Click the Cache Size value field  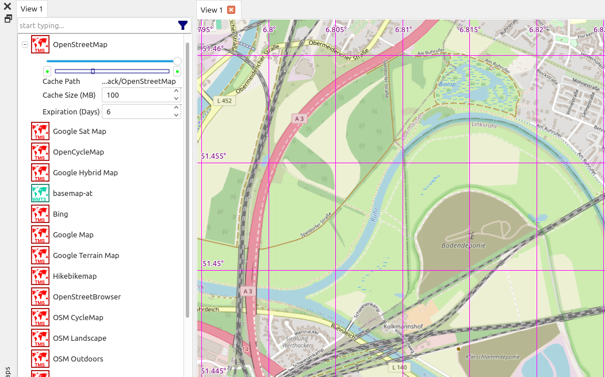tap(137, 95)
